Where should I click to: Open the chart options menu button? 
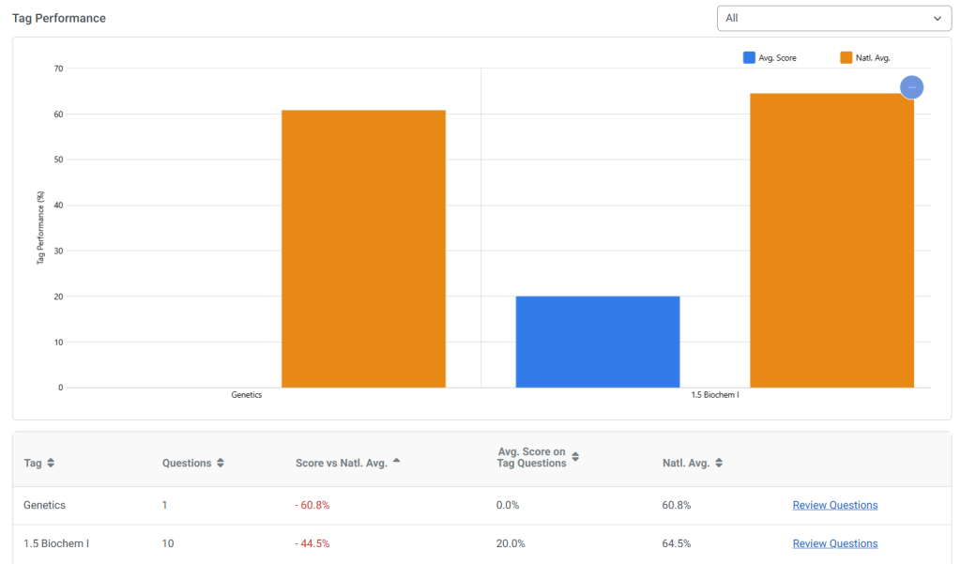(x=911, y=87)
